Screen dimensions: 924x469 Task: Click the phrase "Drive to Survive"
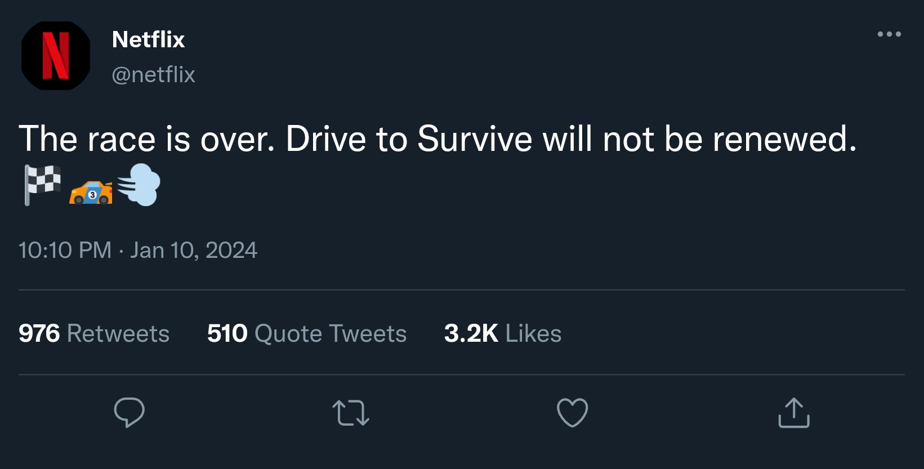click(409, 139)
